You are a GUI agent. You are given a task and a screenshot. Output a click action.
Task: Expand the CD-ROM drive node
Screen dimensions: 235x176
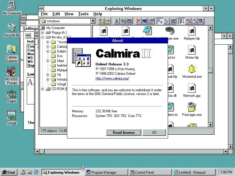point(42,89)
